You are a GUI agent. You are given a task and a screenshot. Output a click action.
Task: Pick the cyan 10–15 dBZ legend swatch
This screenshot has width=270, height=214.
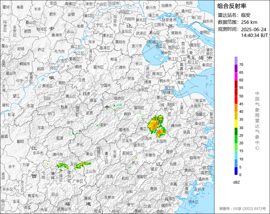point(236,155)
